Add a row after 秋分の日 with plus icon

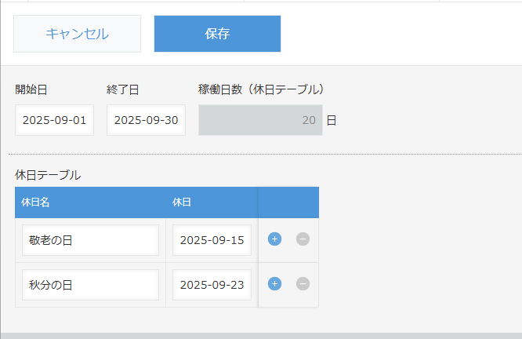point(274,284)
